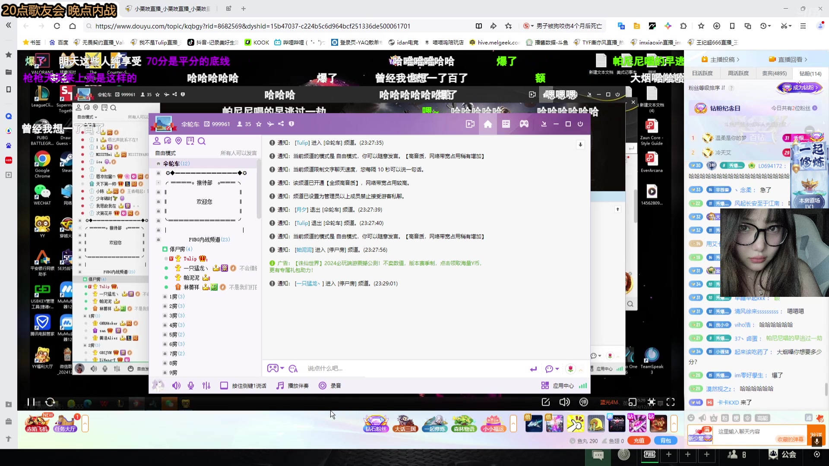Toggle 按住侧键1说话 push-to-talk box
Screen dimensions: 829x466
[224, 386]
